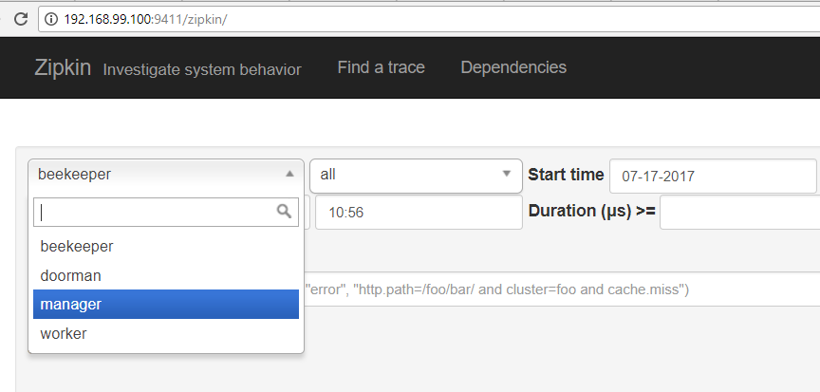Select 'doorman' from the service list

tap(71, 275)
